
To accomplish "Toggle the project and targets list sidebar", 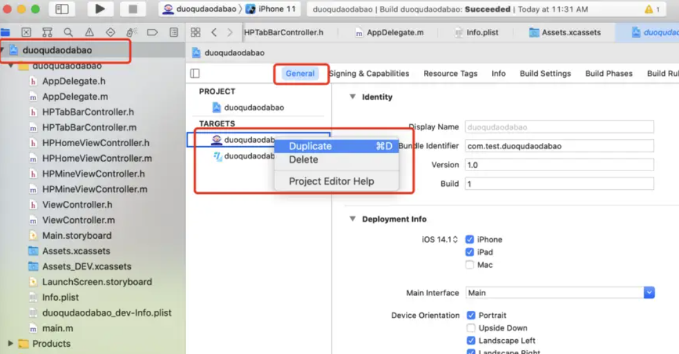I will [x=195, y=73].
